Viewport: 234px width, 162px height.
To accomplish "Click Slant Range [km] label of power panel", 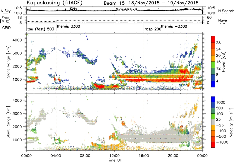I will click(x=8, y=62).
